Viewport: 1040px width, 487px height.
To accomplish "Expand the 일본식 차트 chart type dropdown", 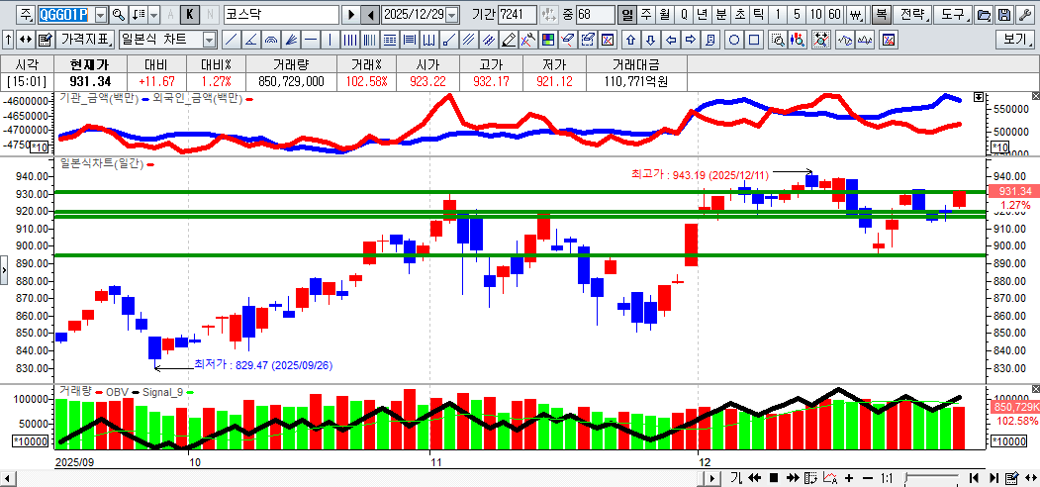I will [209, 41].
